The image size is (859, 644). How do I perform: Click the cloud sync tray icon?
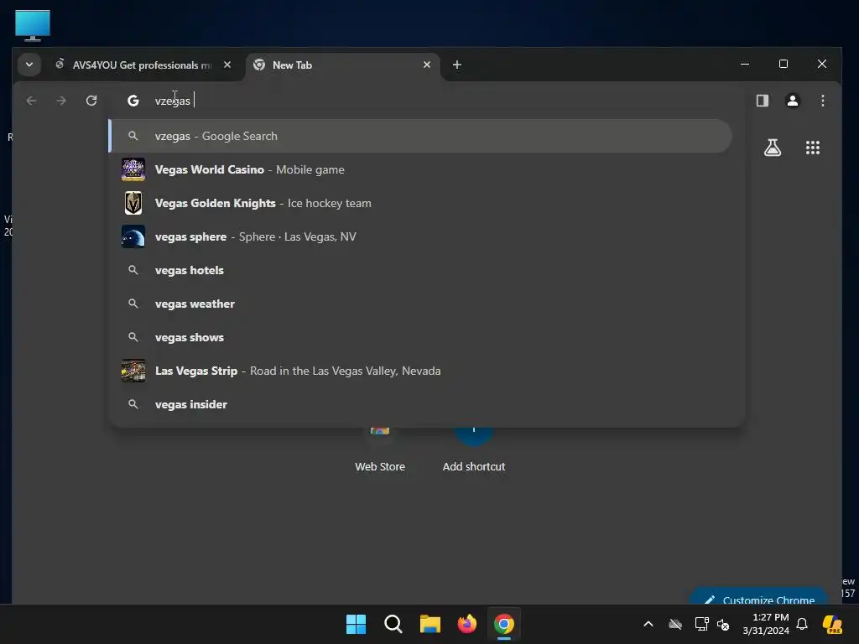click(675, 624)
